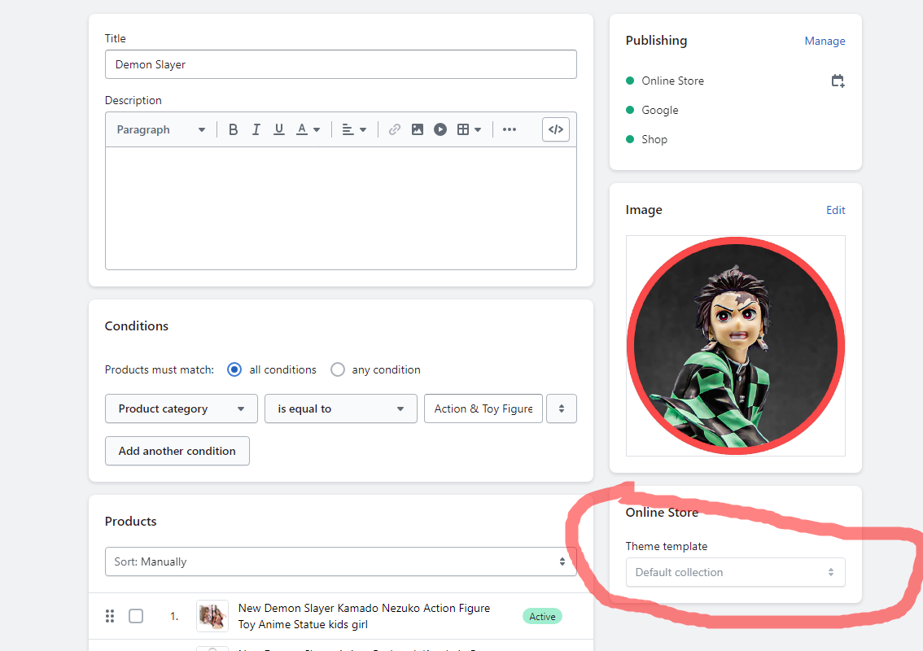This screenshot has width=923, height=651.
Task: Open the 'Product category' condition dropdown
Action: click(x=182, y=409)
